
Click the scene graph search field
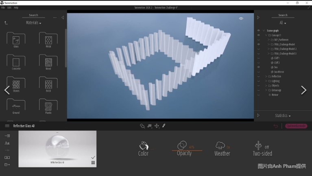click(283, 15)
